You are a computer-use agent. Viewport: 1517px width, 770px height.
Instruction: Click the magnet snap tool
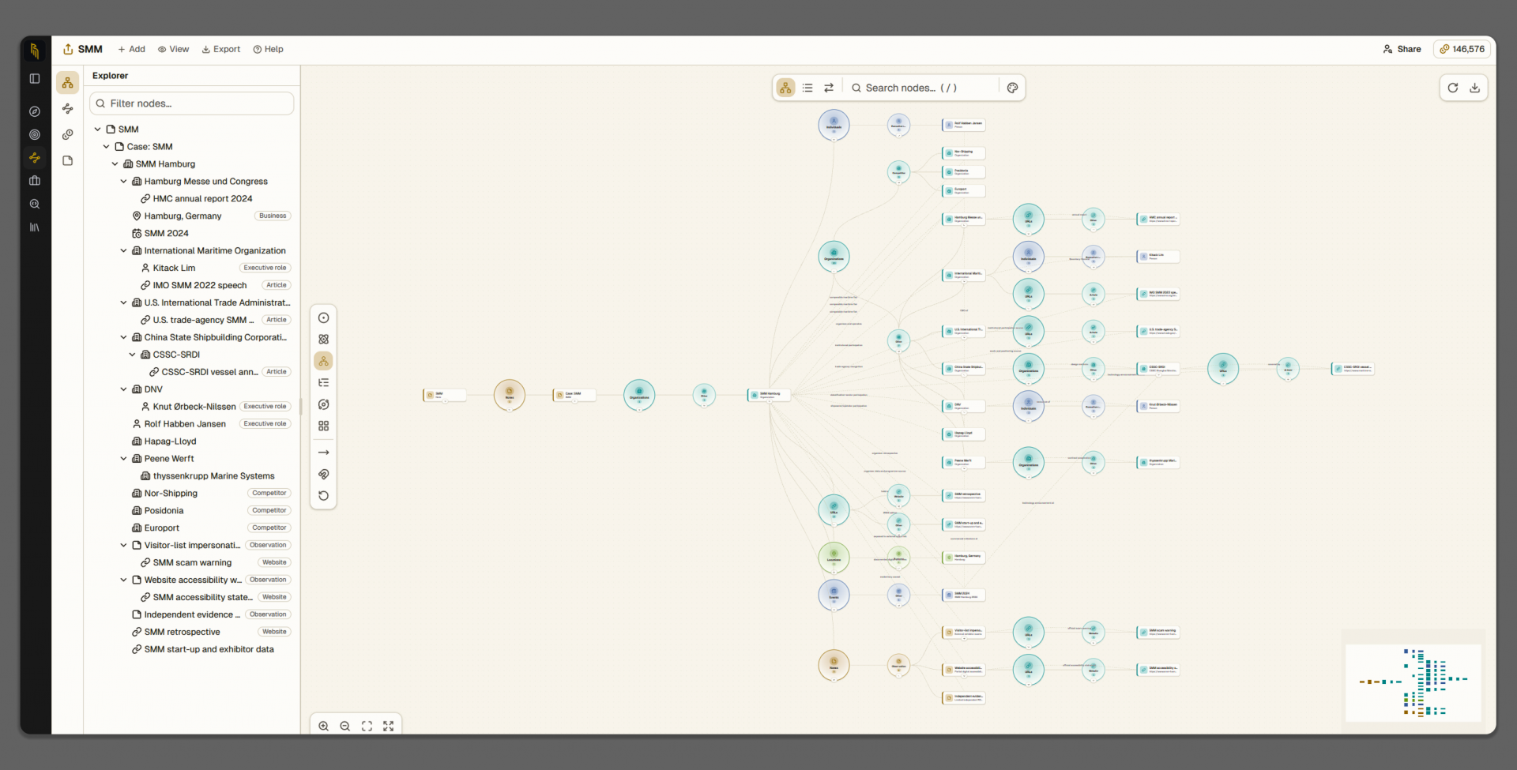324,474
